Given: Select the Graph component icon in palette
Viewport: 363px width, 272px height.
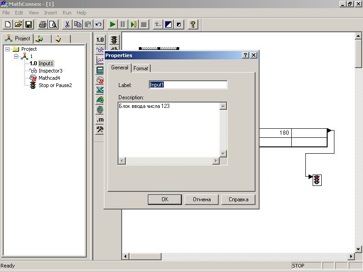Looking at the screenshot, I should pyautogui.click(x=100, y=60).
